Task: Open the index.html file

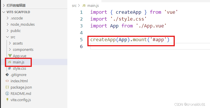Action: pos(19,81)
